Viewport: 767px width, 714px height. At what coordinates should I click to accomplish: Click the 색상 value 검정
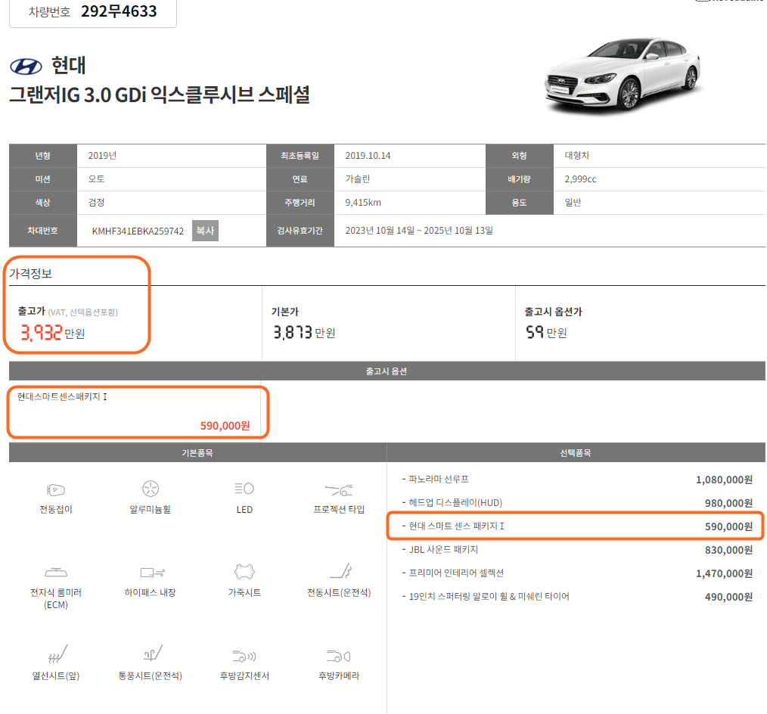pos(96,203)
